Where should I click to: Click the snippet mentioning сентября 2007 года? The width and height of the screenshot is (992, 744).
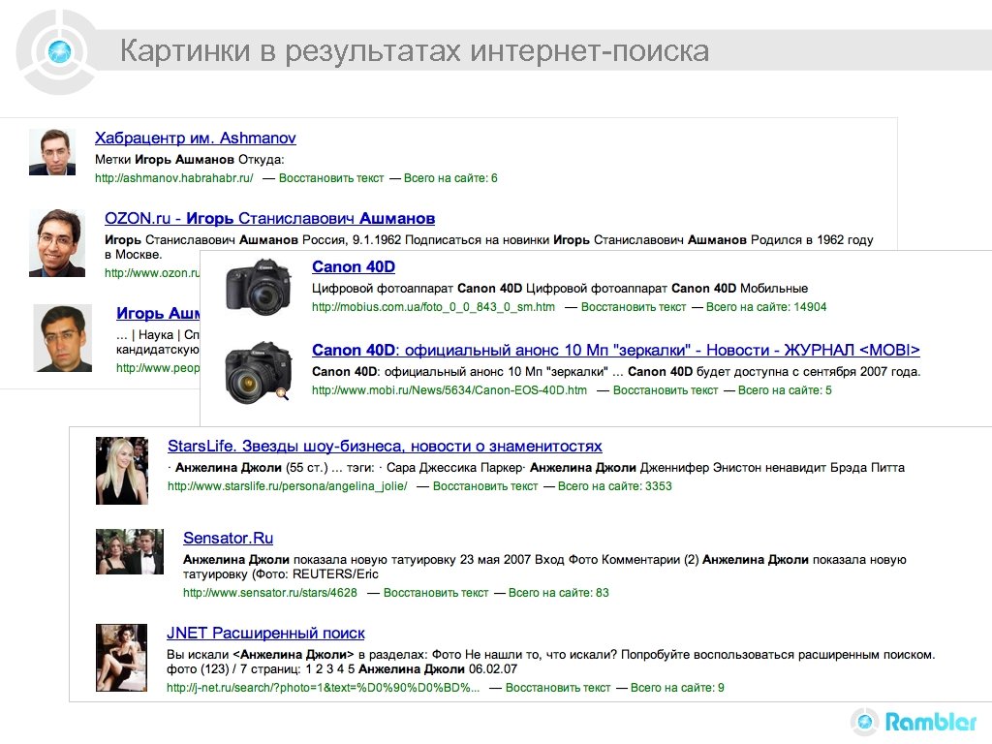[x=616, y=371]
